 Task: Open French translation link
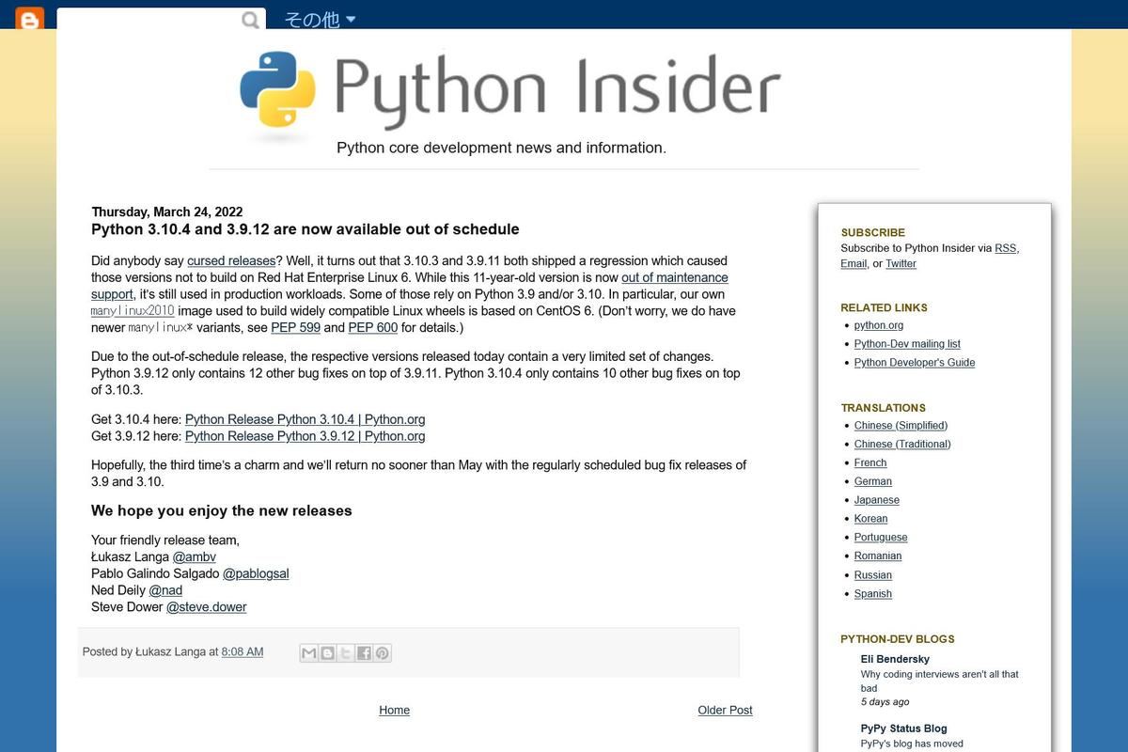click(x=870, y=463)
